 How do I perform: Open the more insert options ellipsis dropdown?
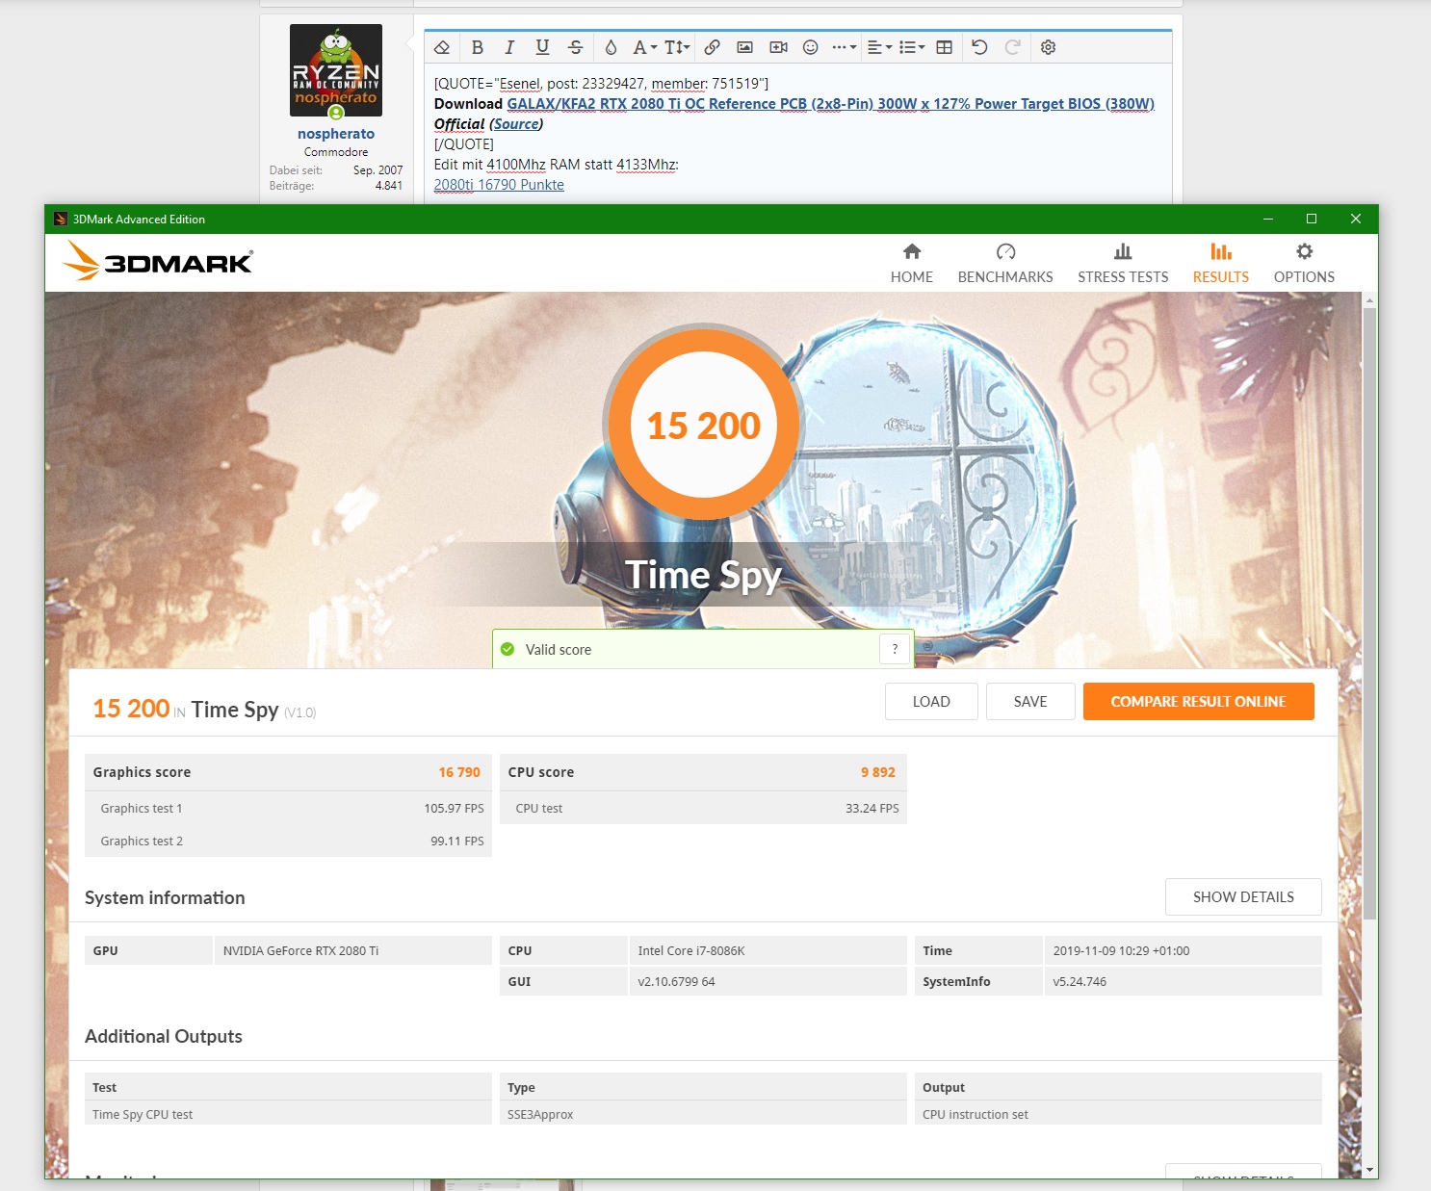(x=844, y=47)
